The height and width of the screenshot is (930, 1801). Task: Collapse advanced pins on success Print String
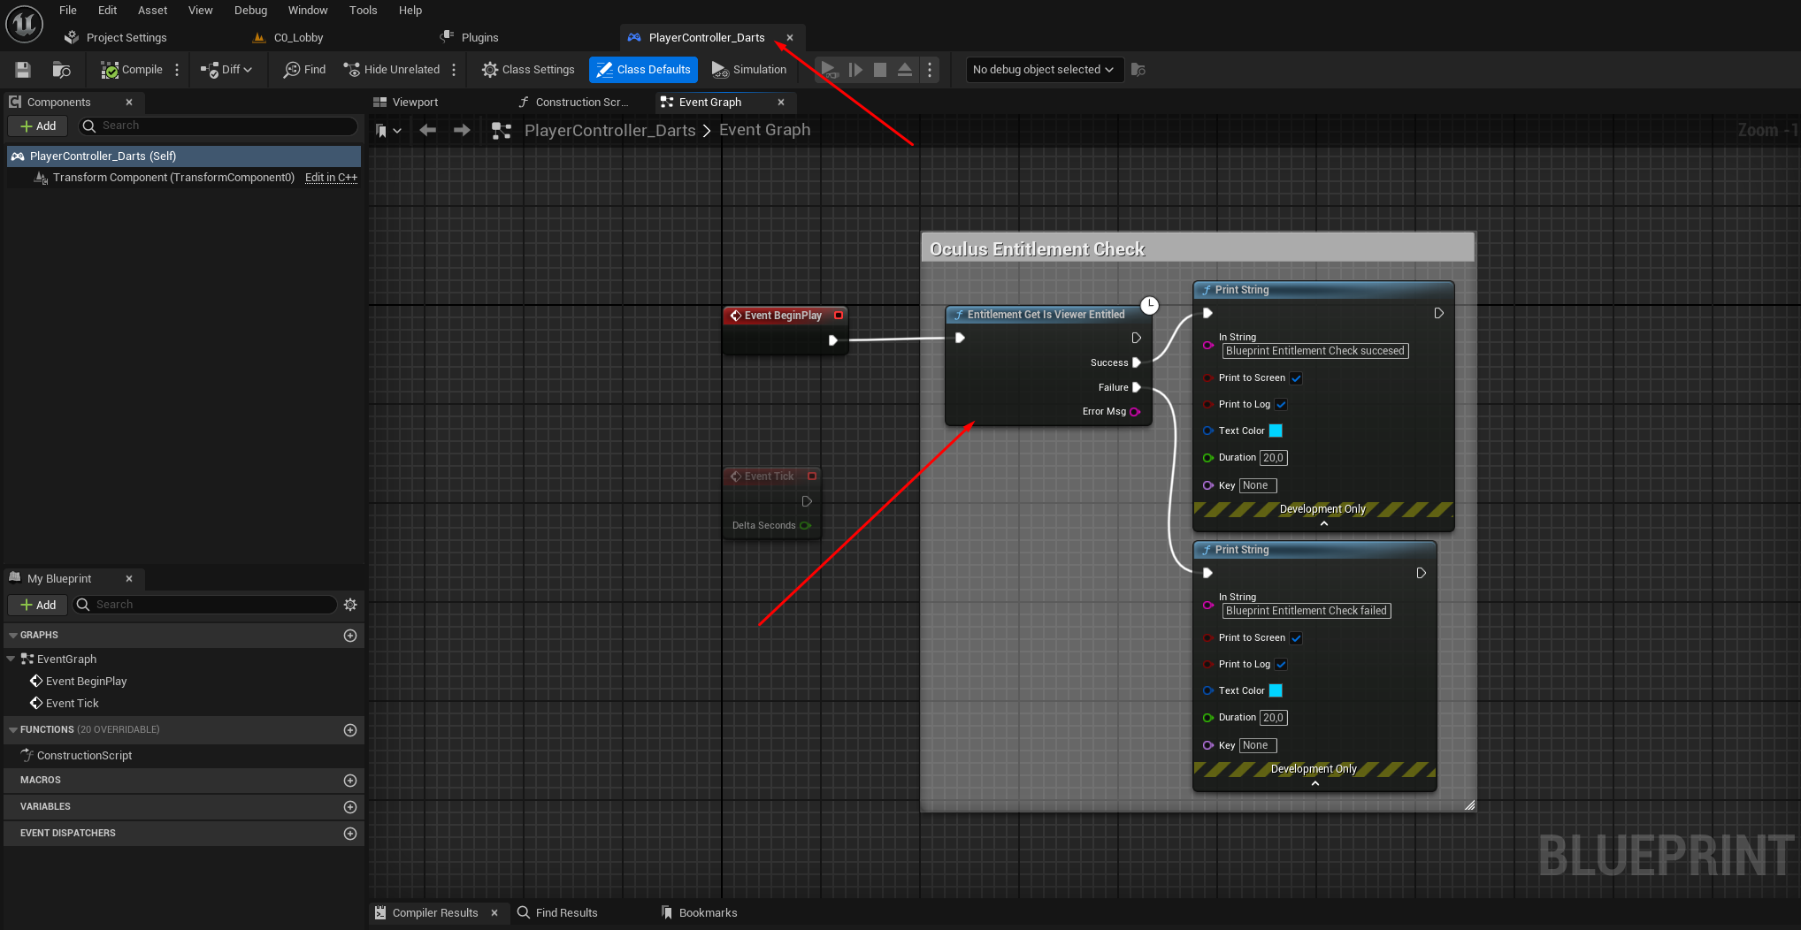[1324, 523]
